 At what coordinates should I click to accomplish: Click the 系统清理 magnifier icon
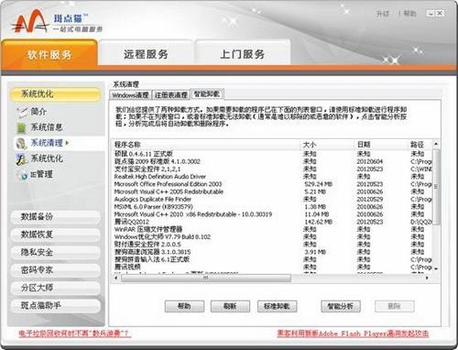pyautogui.click(x=21, y=143)
